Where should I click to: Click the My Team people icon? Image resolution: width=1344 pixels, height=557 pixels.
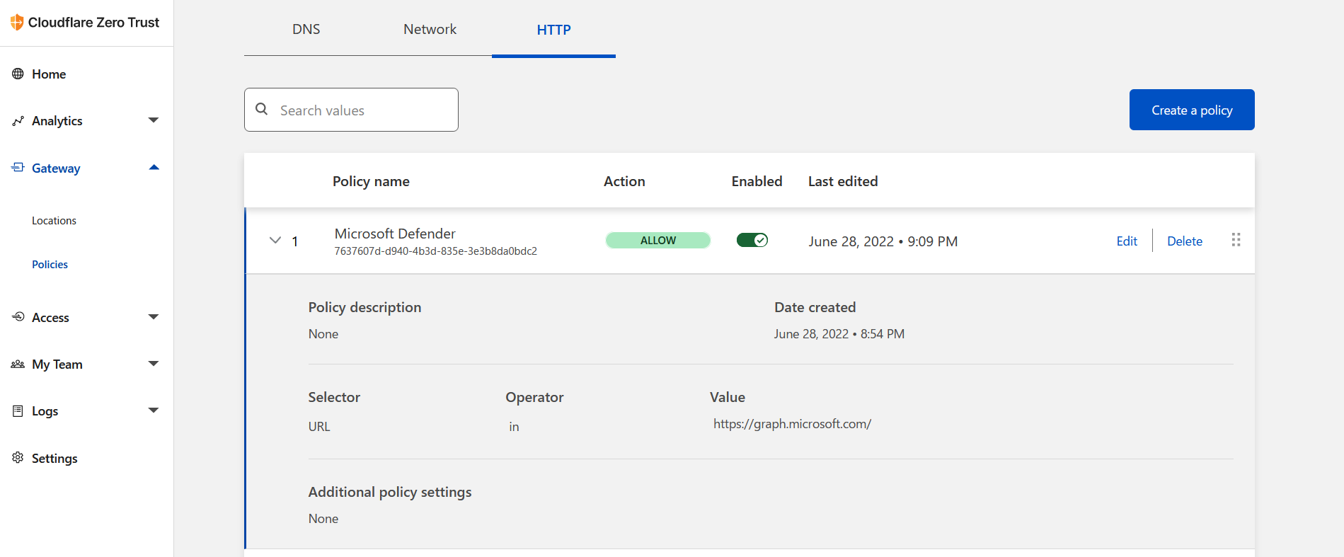click(x=18, y=364)
